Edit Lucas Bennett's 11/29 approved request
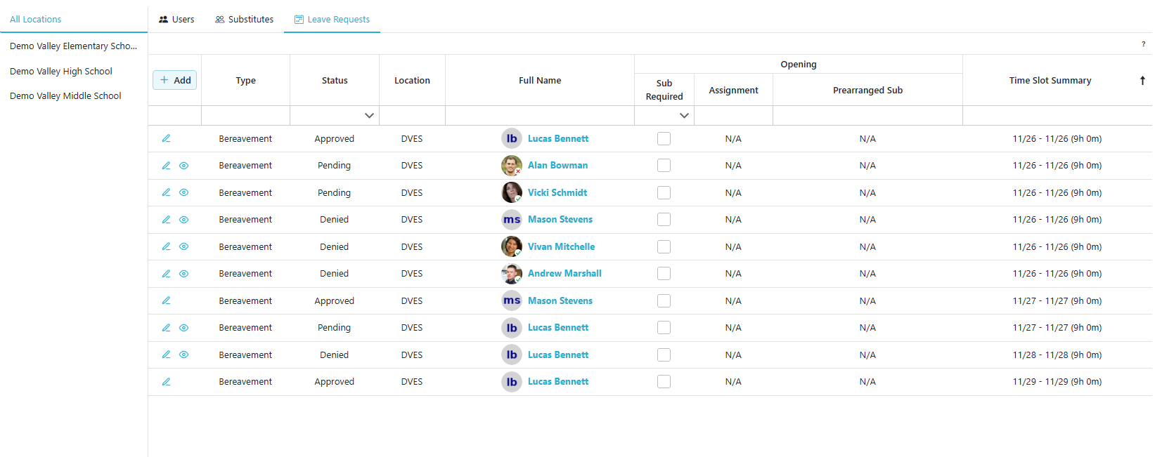 click(x=166, y=382)
